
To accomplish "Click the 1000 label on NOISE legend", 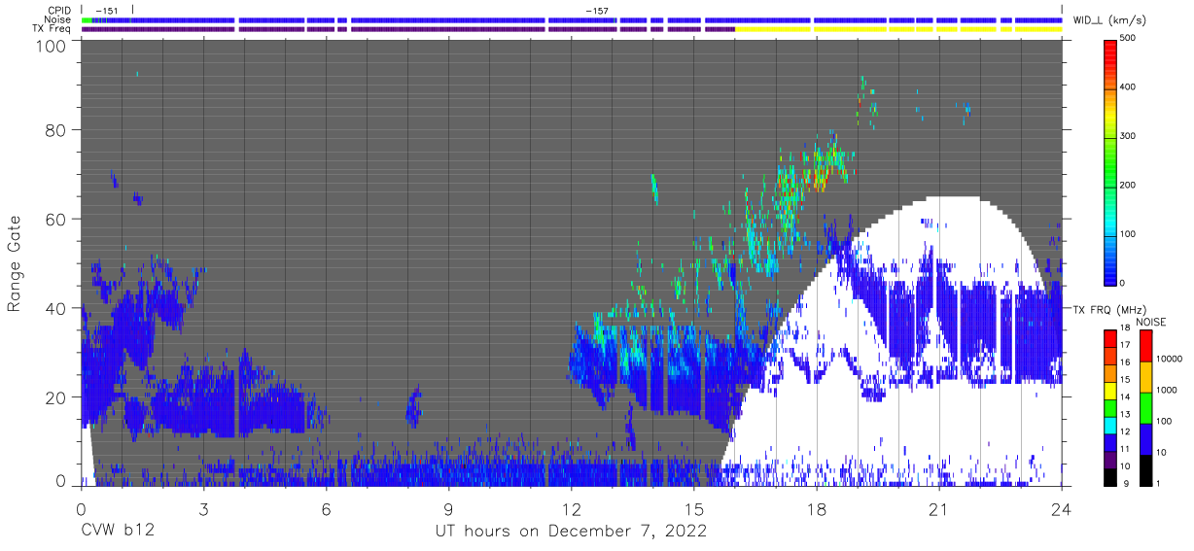I will [1168, 392].
